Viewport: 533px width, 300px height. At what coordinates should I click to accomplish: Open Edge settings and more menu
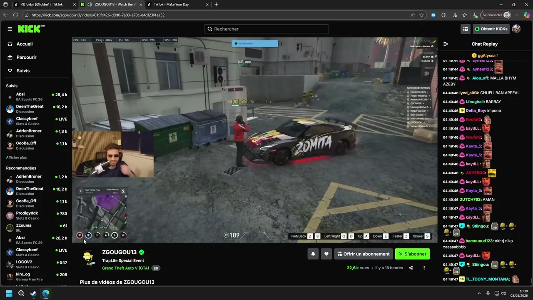click(x=516, y=15)
